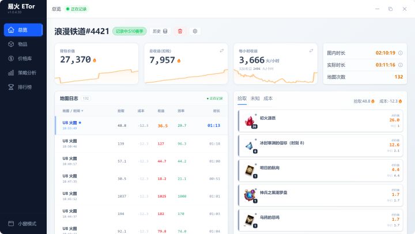Toggle the swap icon on 总收益 card
The height and width of the screenshot is (234, 415).
[222, 51]
